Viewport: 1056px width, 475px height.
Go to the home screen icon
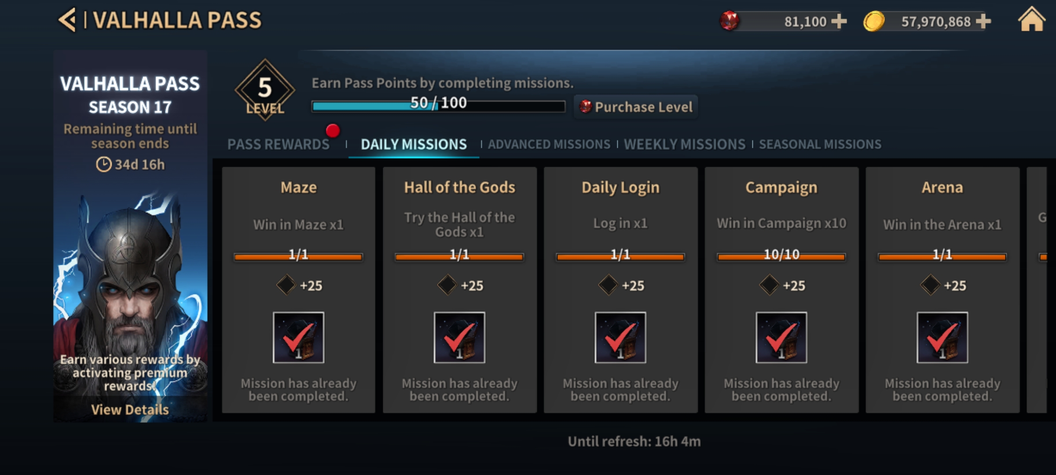tap(1031, 20)
